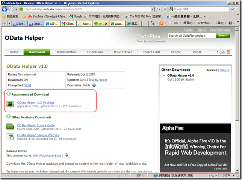Open the Help question-mark menu
This screenshot has width=242, height=180.
tap(230, 23)
